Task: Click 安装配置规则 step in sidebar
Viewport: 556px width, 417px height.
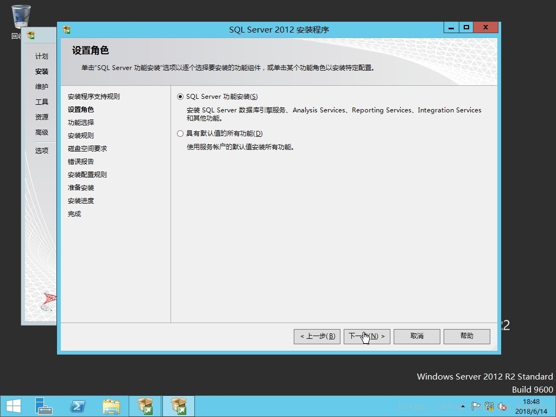Action: click(x=87, y=175)
